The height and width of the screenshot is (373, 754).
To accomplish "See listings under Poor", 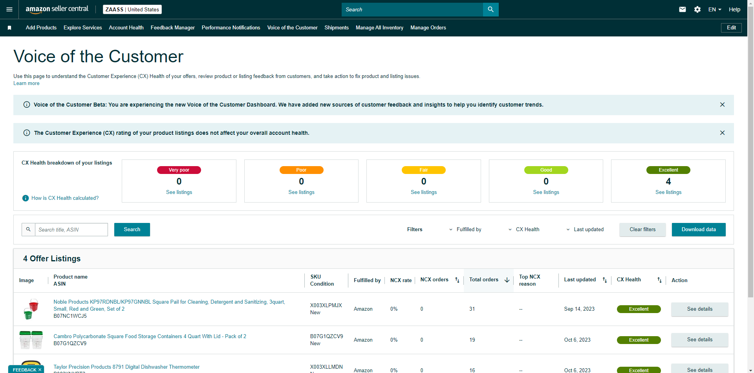I will tap(302, 192).
